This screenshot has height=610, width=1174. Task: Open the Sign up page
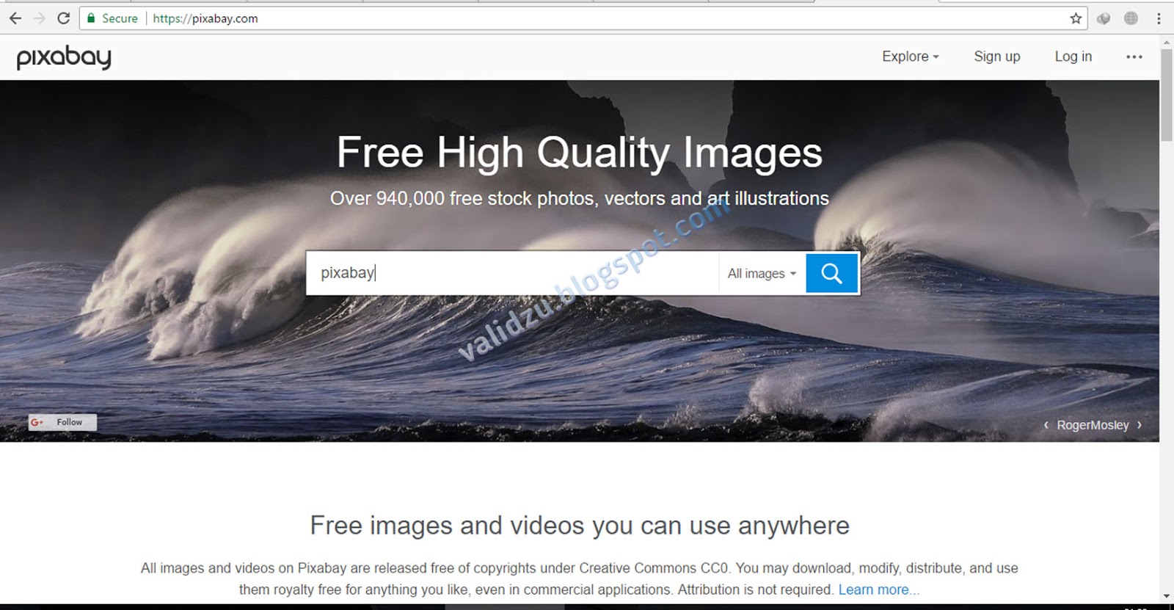point(996,57)
